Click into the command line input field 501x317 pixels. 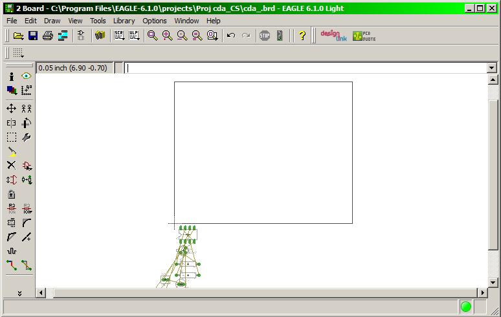click(x=306, y=68)
